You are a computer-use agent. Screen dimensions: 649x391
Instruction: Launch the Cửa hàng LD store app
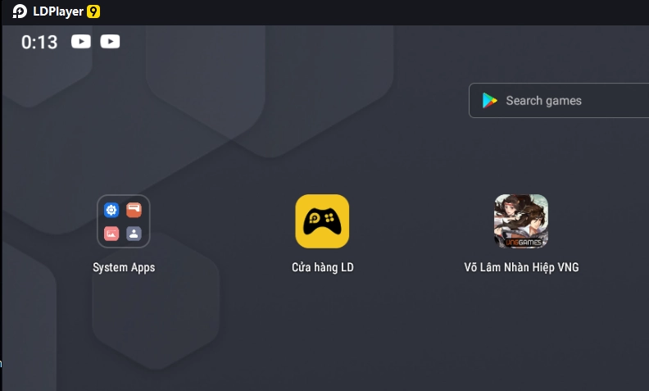pos(322,221)
